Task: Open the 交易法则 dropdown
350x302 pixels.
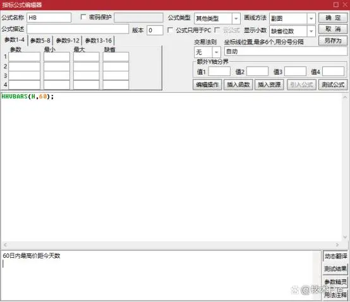Action: click(207, 52)
